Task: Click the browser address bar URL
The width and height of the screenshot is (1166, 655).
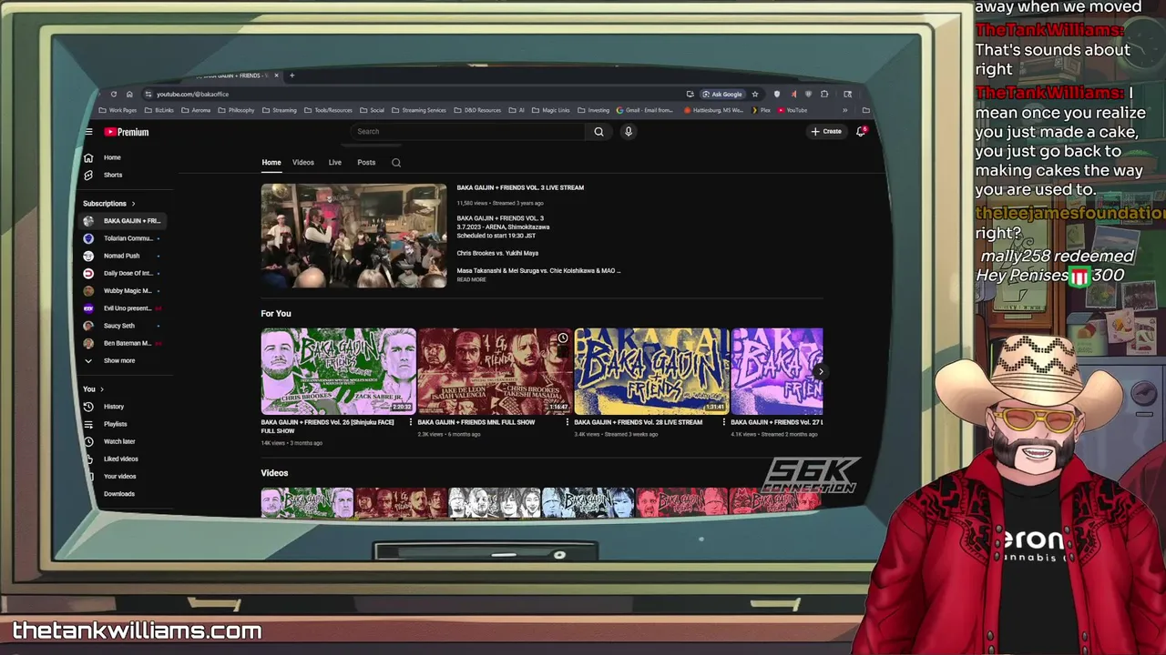Action: [x=192, y=94]
